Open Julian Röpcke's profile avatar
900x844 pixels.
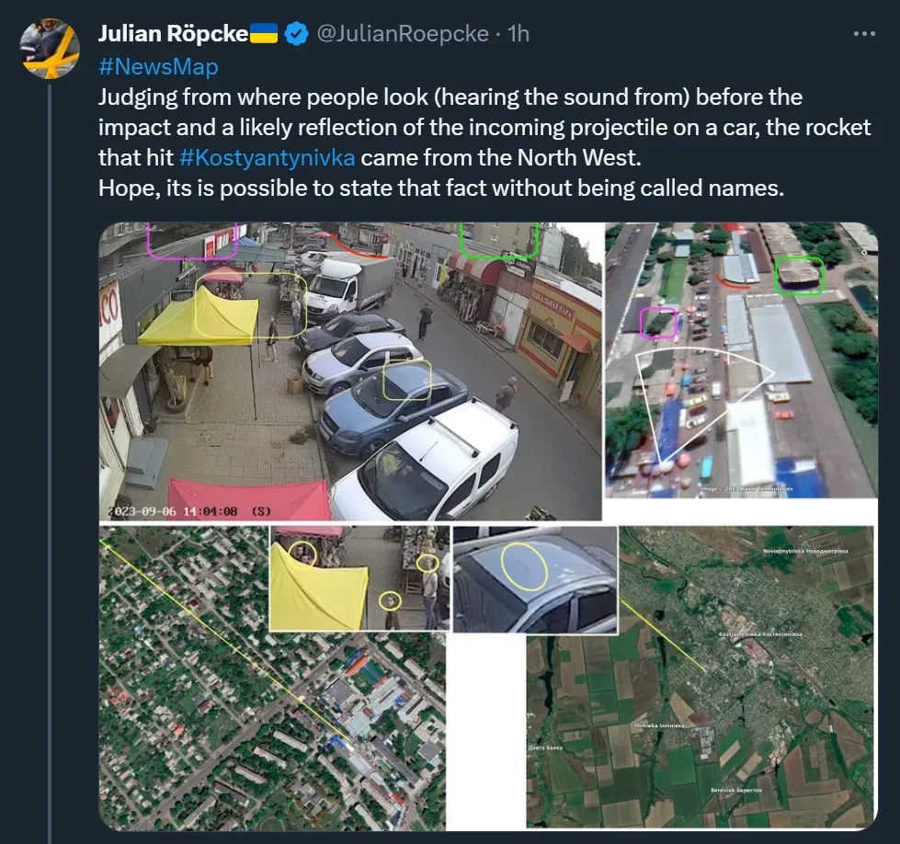click(x=50, y=48)
